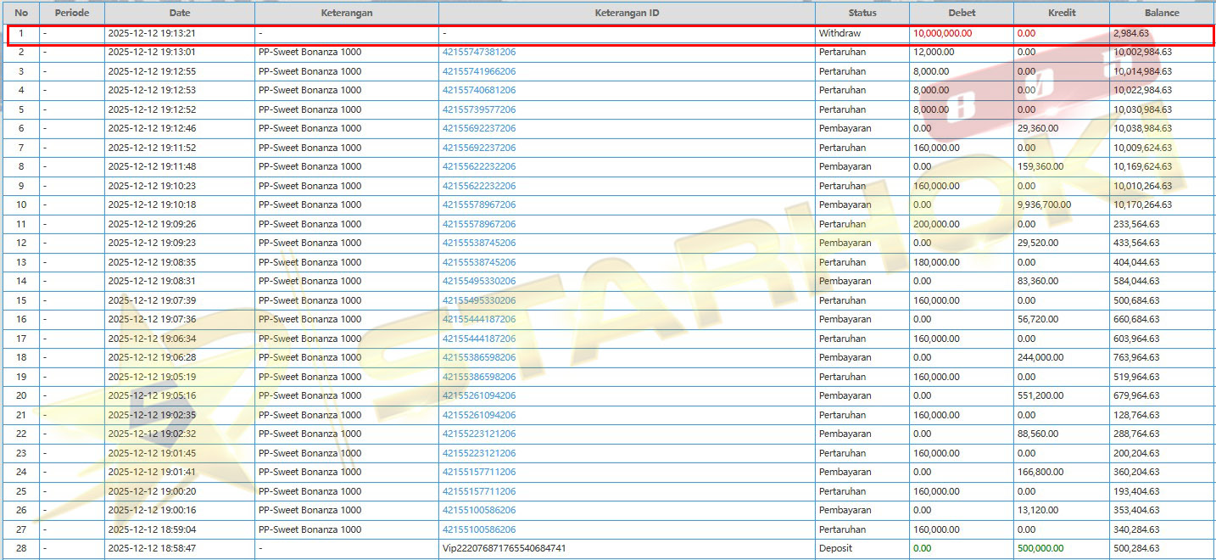1216x560 pixels.
Task: Select the Vip deposit ID cell in row 28
Action: 504,549
